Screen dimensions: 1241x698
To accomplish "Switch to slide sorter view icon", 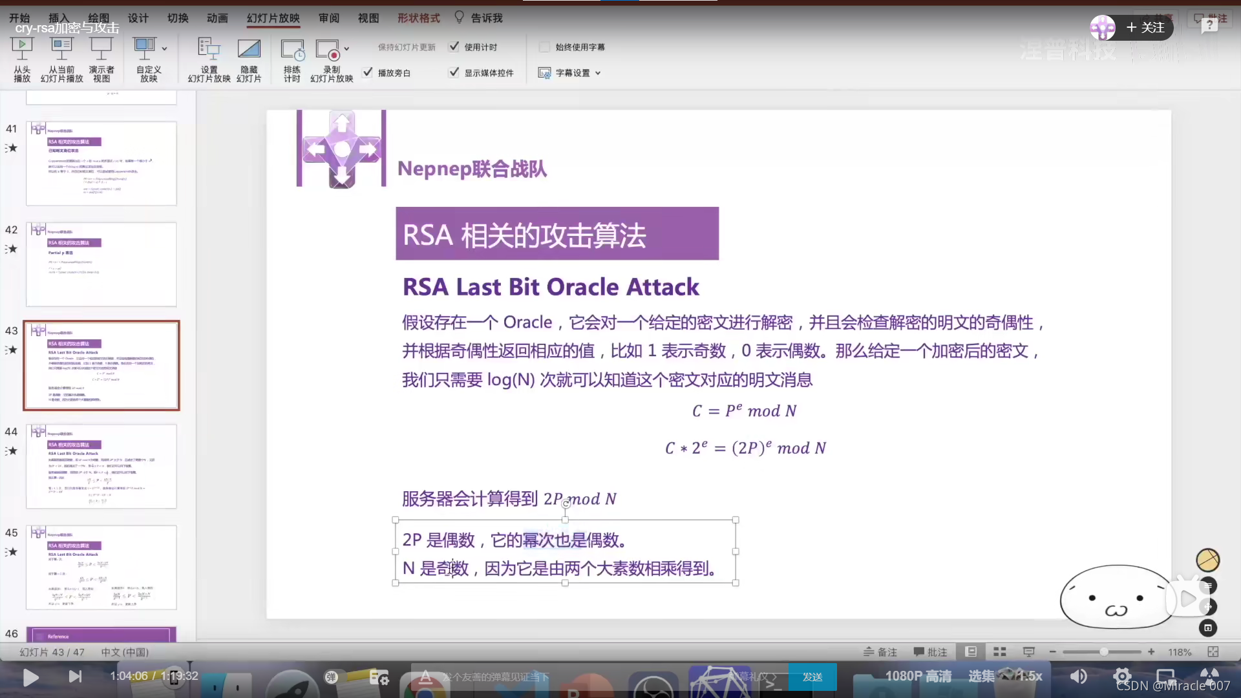I will click(999, 652).
